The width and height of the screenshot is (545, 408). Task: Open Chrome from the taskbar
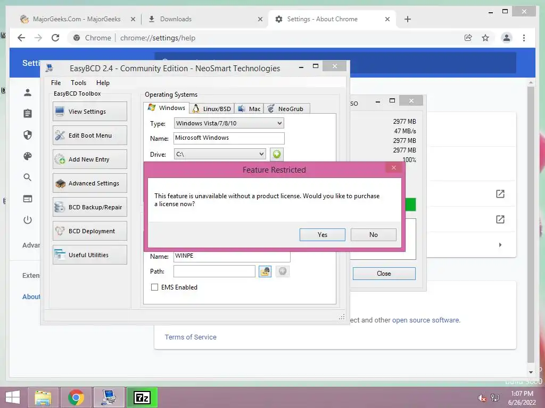(x=76, y=397)
